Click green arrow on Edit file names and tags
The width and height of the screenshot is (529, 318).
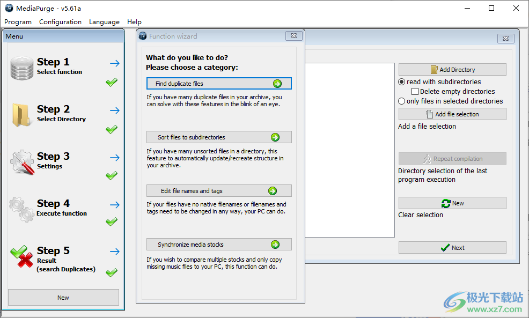click(273, 191)
